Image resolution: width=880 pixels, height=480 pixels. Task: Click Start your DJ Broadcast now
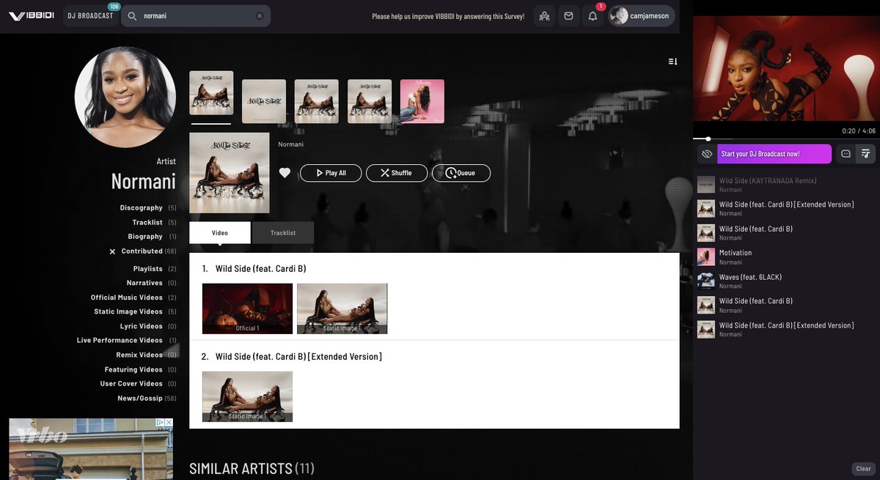(x=774, y=154)
